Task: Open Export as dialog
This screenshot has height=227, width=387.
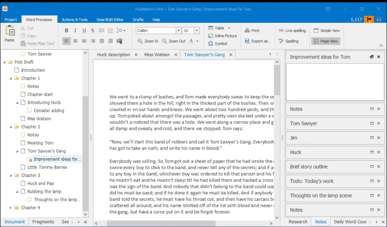Action: [258, 41]
